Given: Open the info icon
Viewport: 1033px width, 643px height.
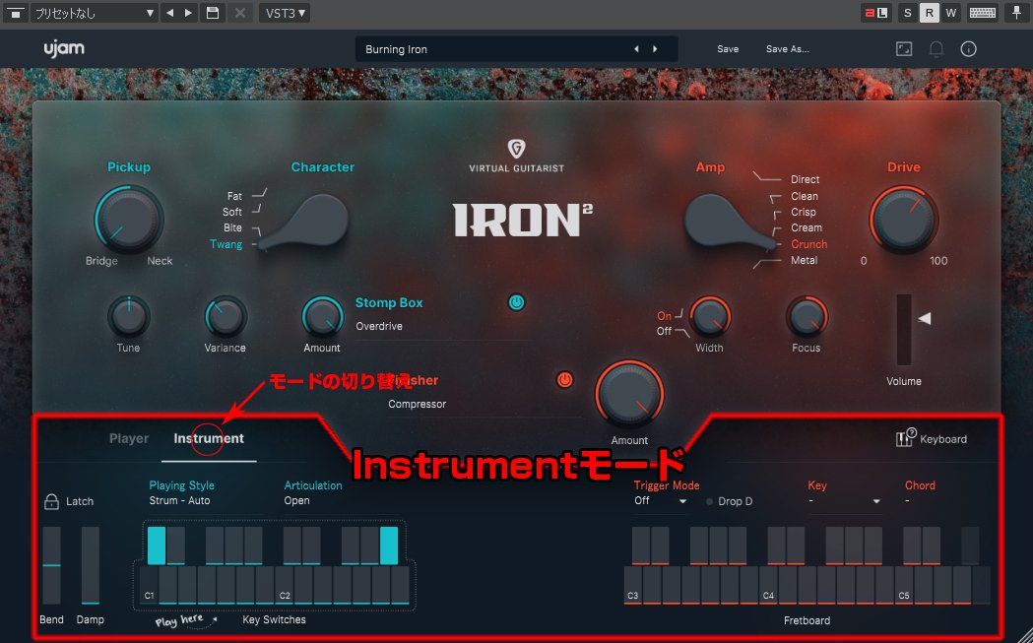Looking at the screenshot, I should tap(968, 49).
